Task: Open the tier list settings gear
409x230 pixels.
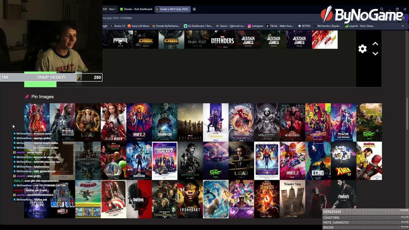Action: click(362, 49)
